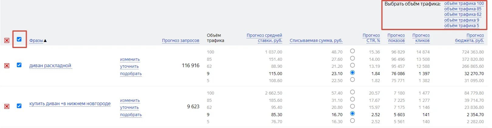Click the 32 270.70 budget forecast value
Image resolution: width=492 pixels, height=128 pixels.
tap(474, 74)
